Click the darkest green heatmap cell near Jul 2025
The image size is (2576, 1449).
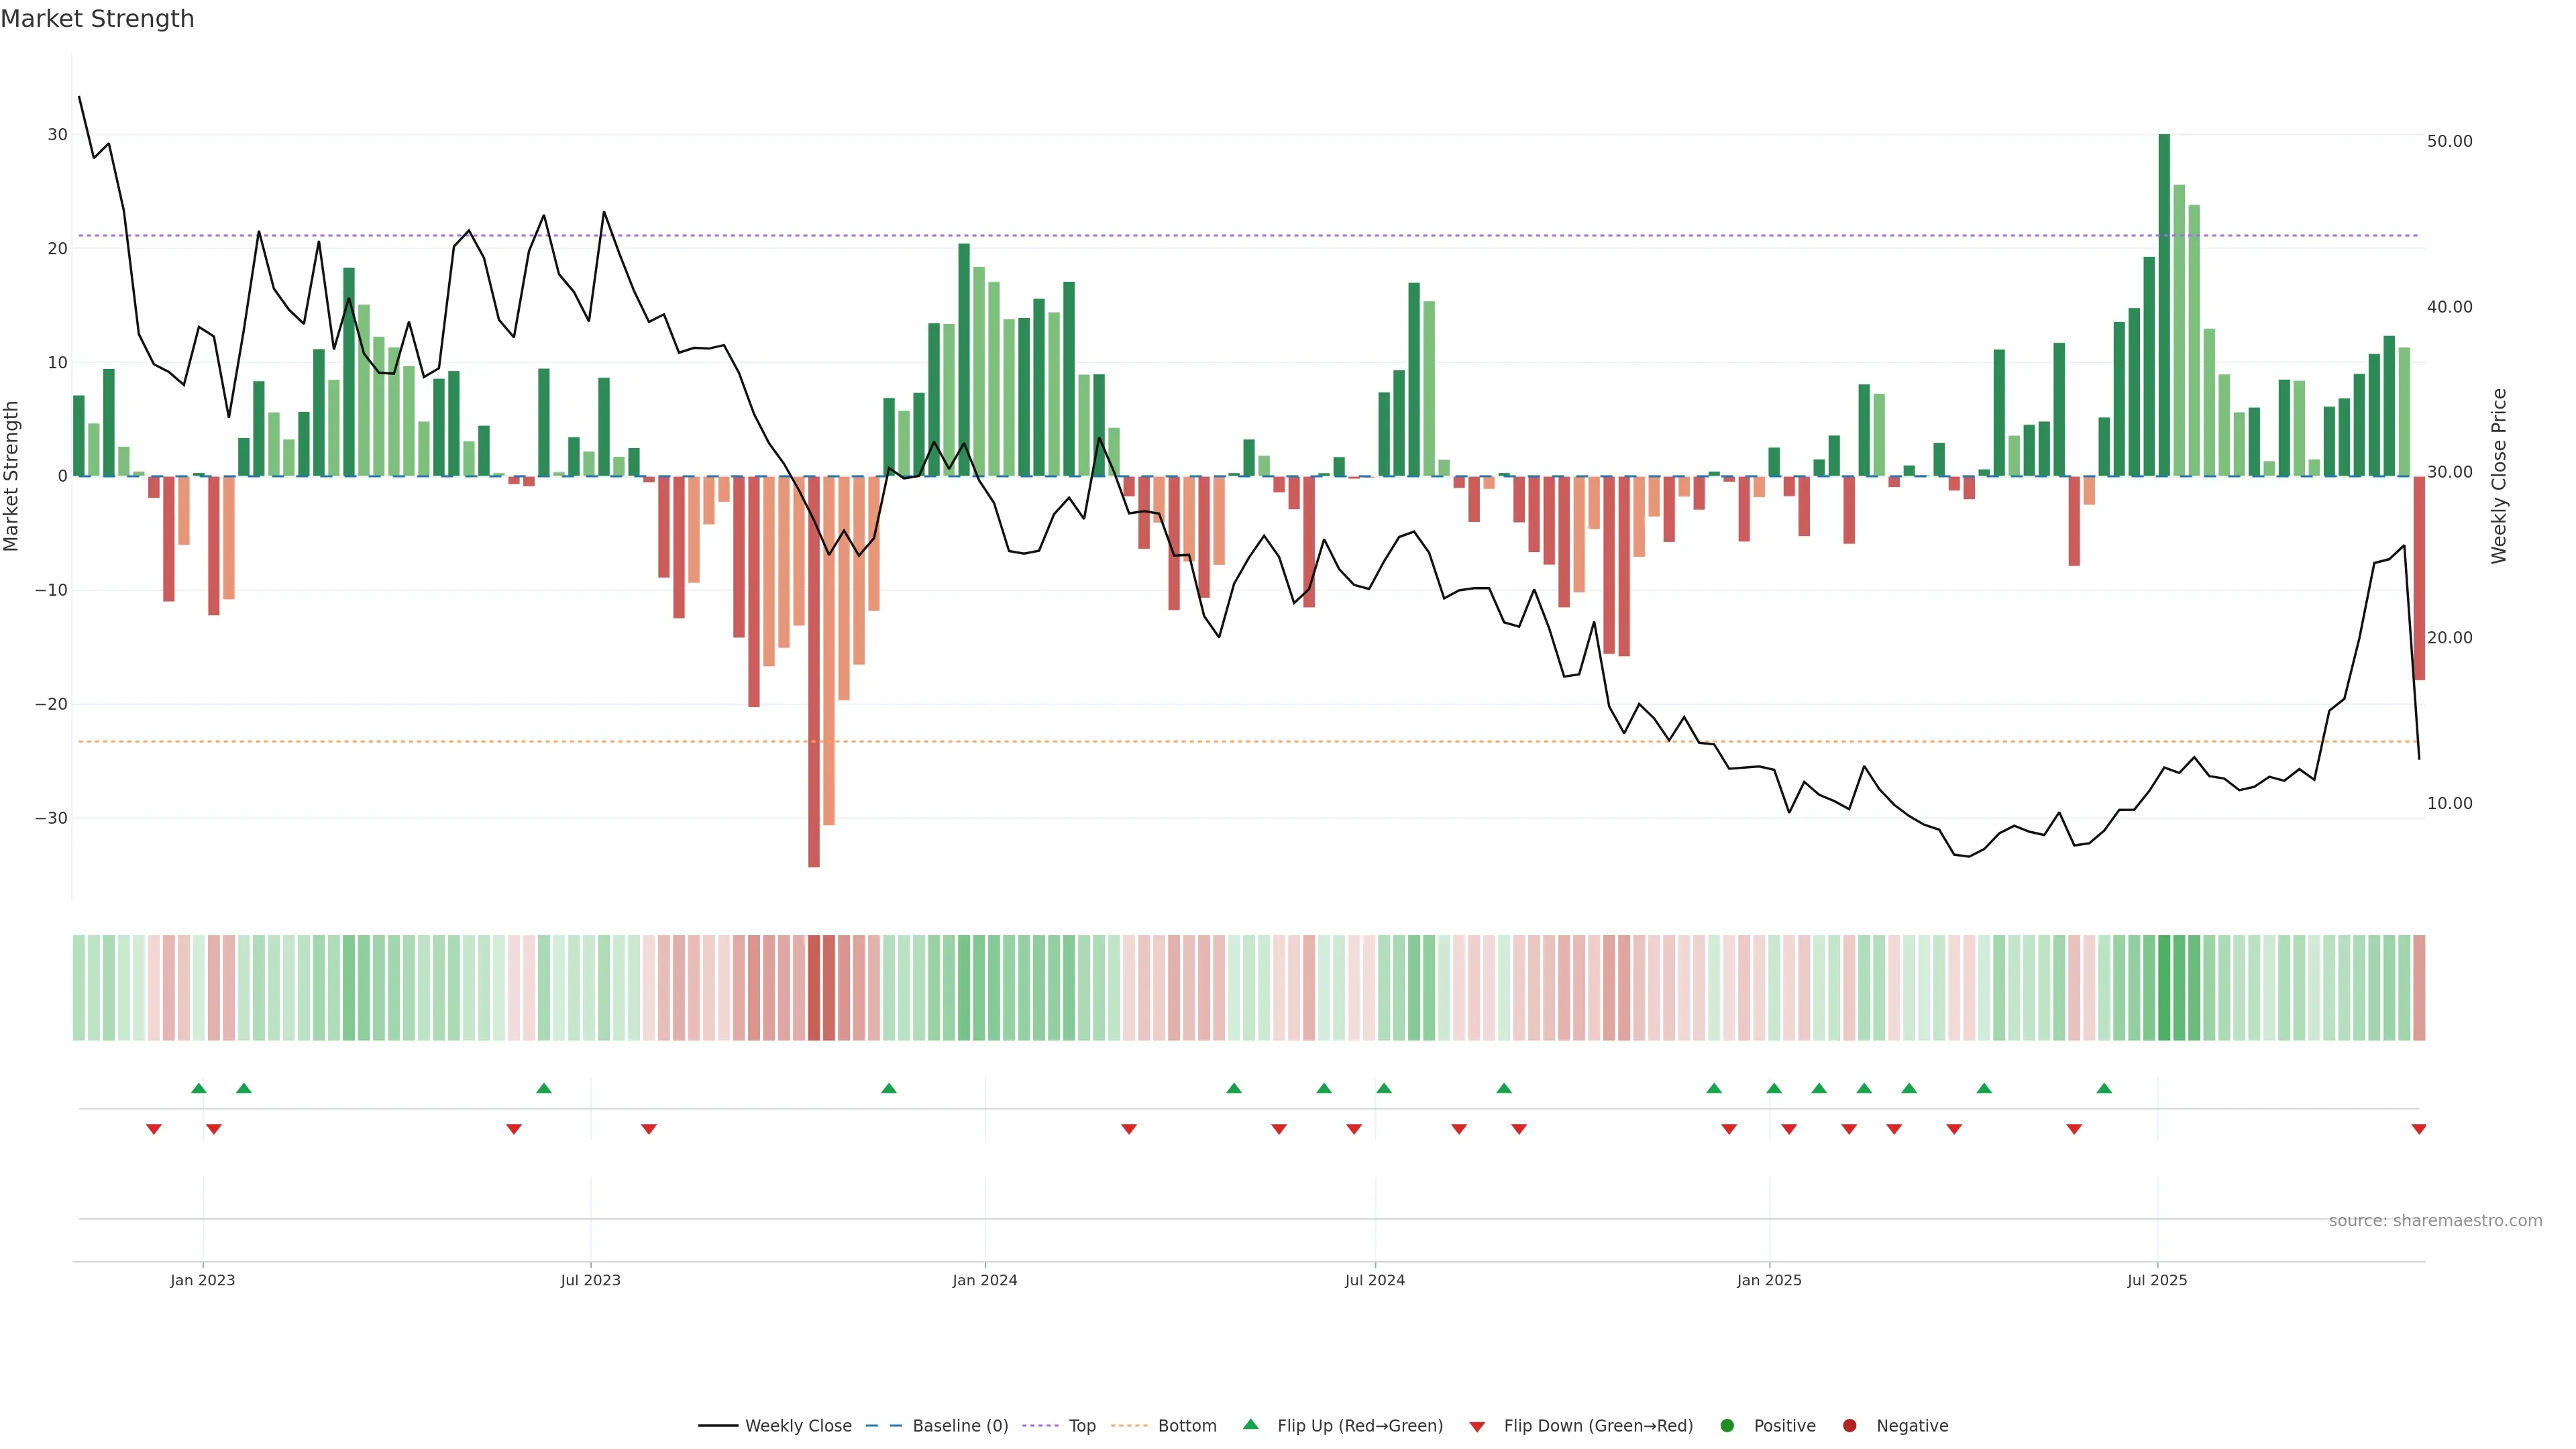pyautogui.click(x=2164, y=988)
